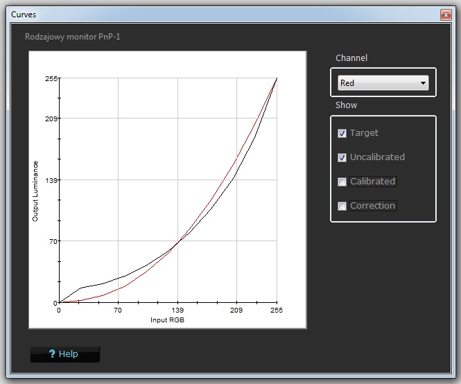Image resolution: width=461 pixels, height=384 pixels.
Task: Click the question mark icon on Help
Action: click(52, 354)
